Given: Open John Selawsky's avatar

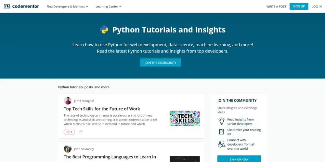Looking at the screenshot, I should pos(68,149).
